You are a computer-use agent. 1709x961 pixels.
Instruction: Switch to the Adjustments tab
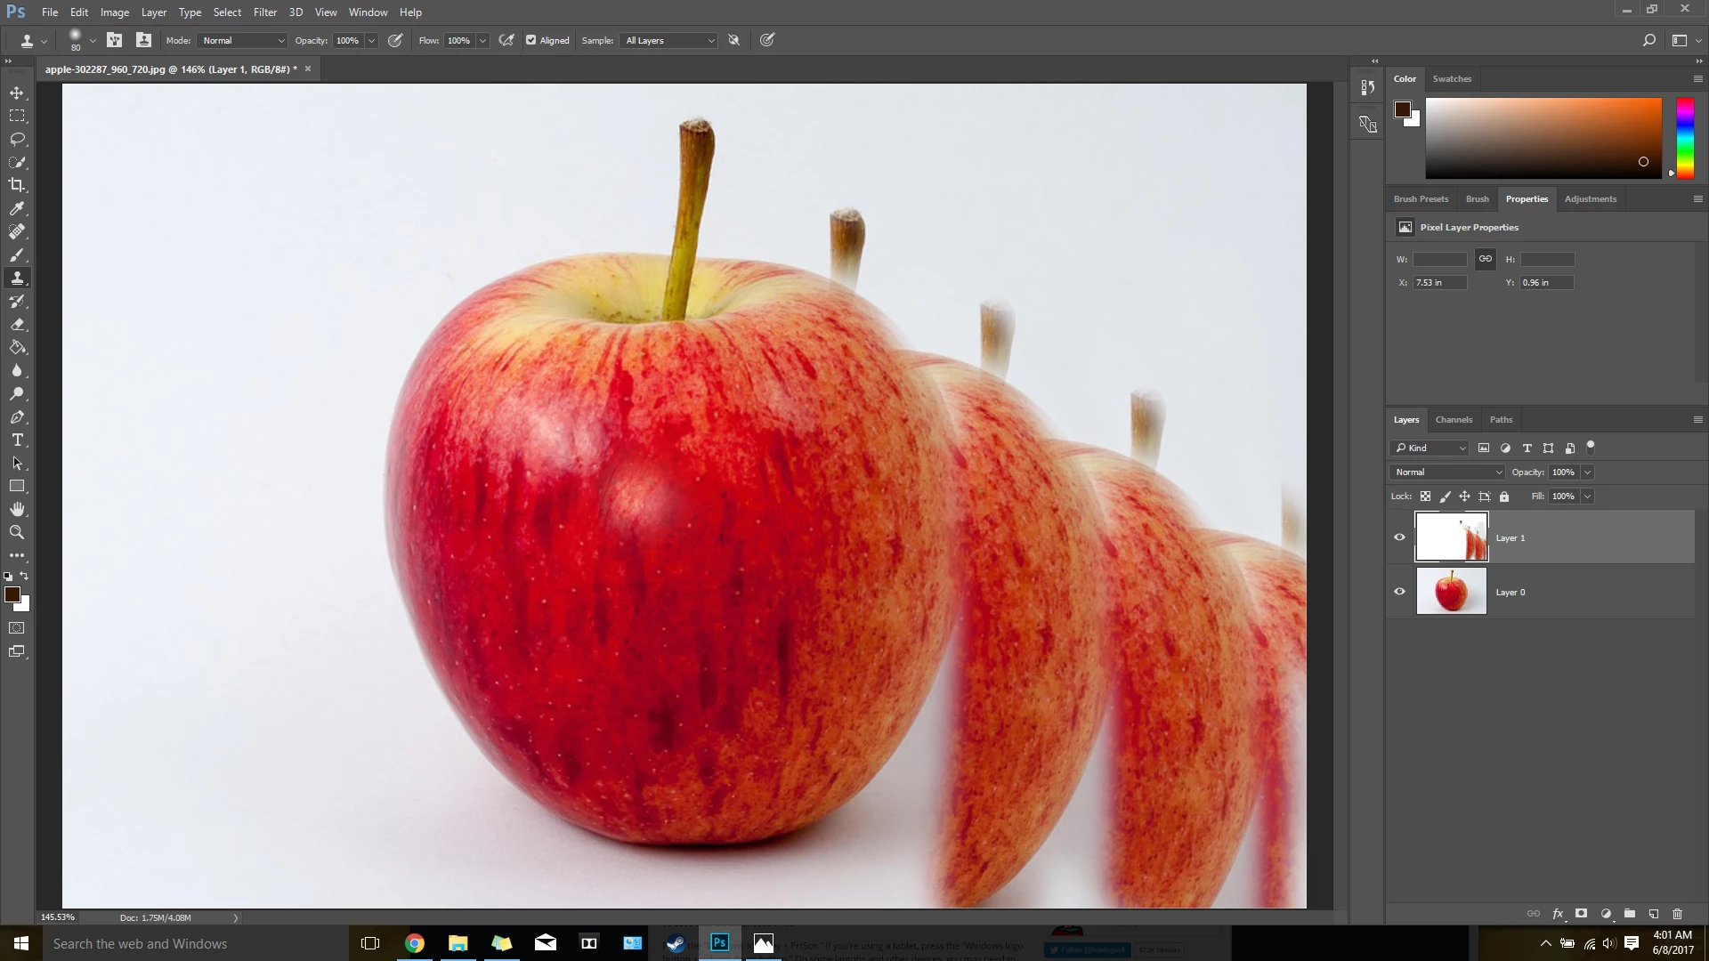[1590, 199]
